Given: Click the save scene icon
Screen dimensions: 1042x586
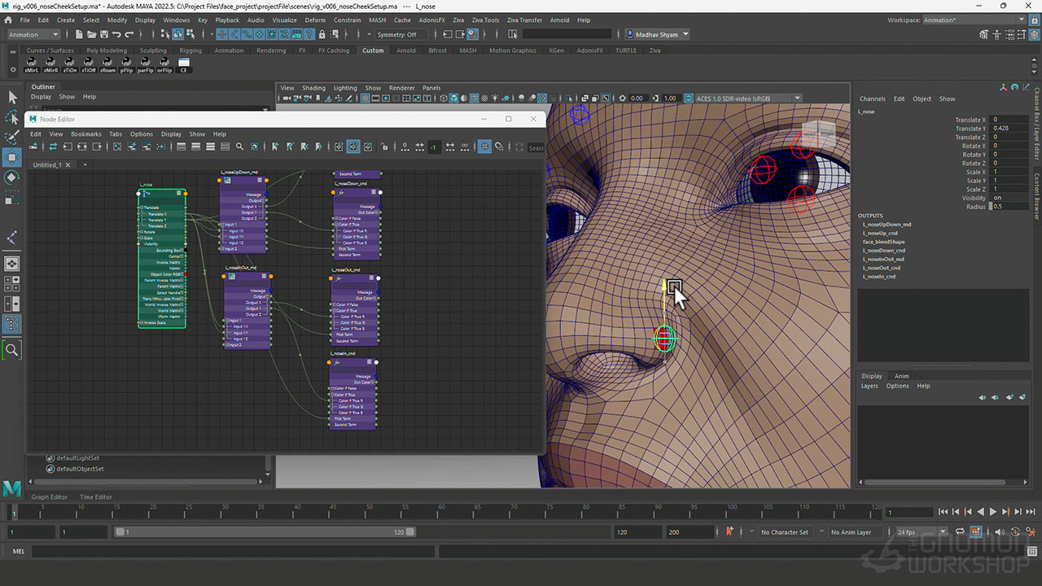Looking at the screenshot, I should coord(103,34).
